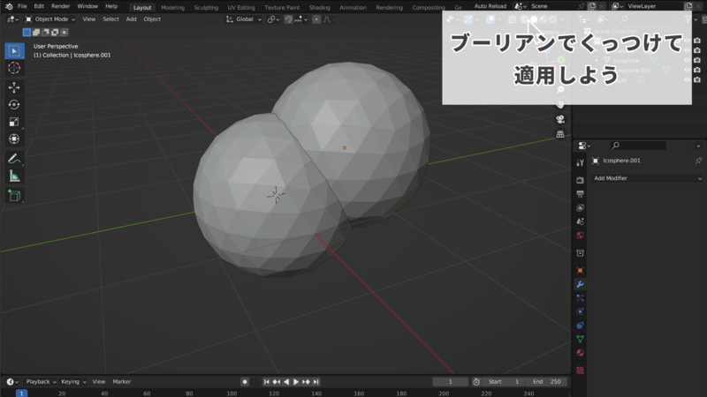Switch perspective/orthographic grid icon
This screenshot has width=707, height=397.
[560, 134]
